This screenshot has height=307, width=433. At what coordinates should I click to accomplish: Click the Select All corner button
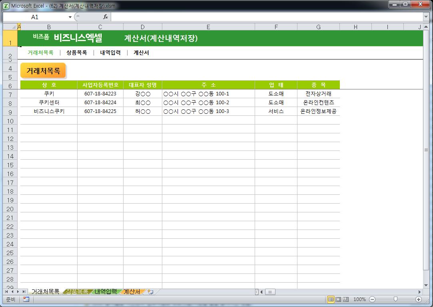tap(10, 27)
